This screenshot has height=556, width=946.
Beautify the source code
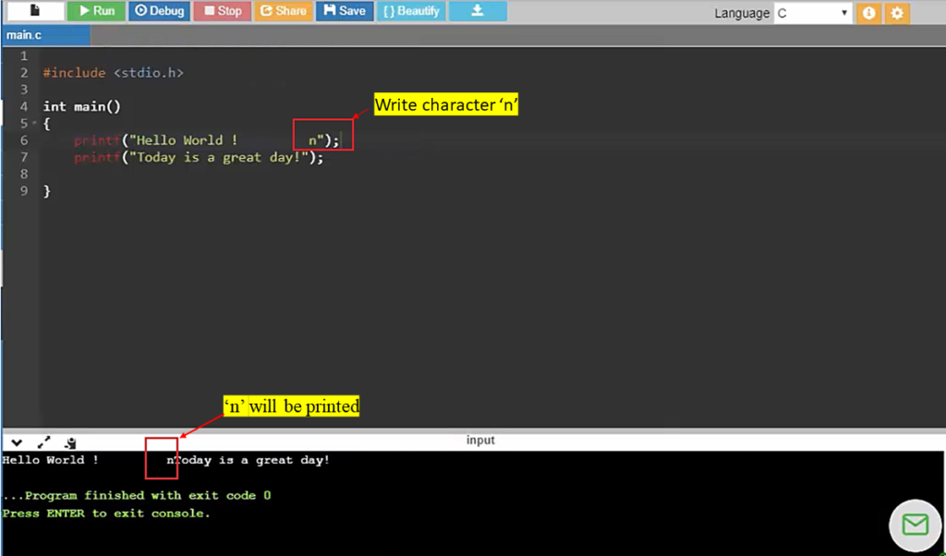[x=410, y=11]
